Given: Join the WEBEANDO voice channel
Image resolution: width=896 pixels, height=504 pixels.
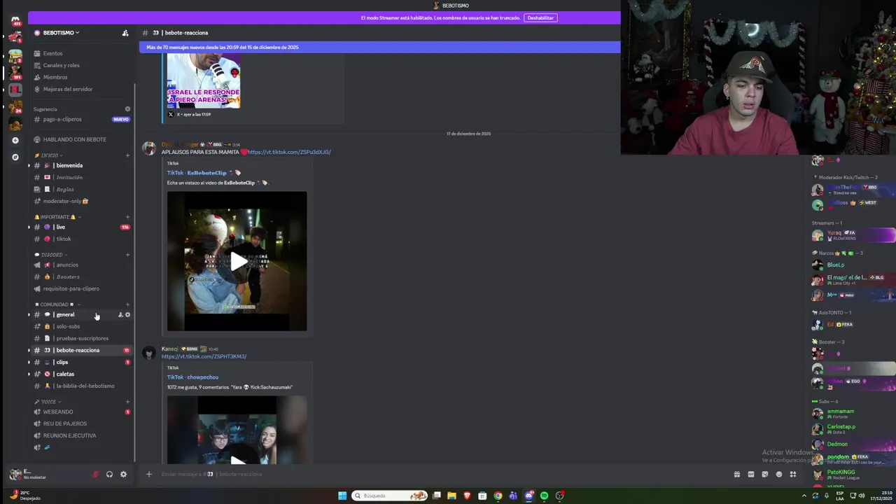Looking at the screenshot, I should pos(58,412).
